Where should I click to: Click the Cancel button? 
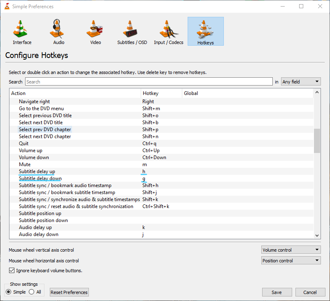pos(310,292)
